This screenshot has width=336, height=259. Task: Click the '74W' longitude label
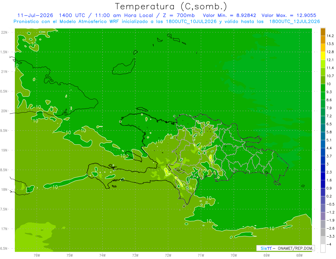[102, 255]
